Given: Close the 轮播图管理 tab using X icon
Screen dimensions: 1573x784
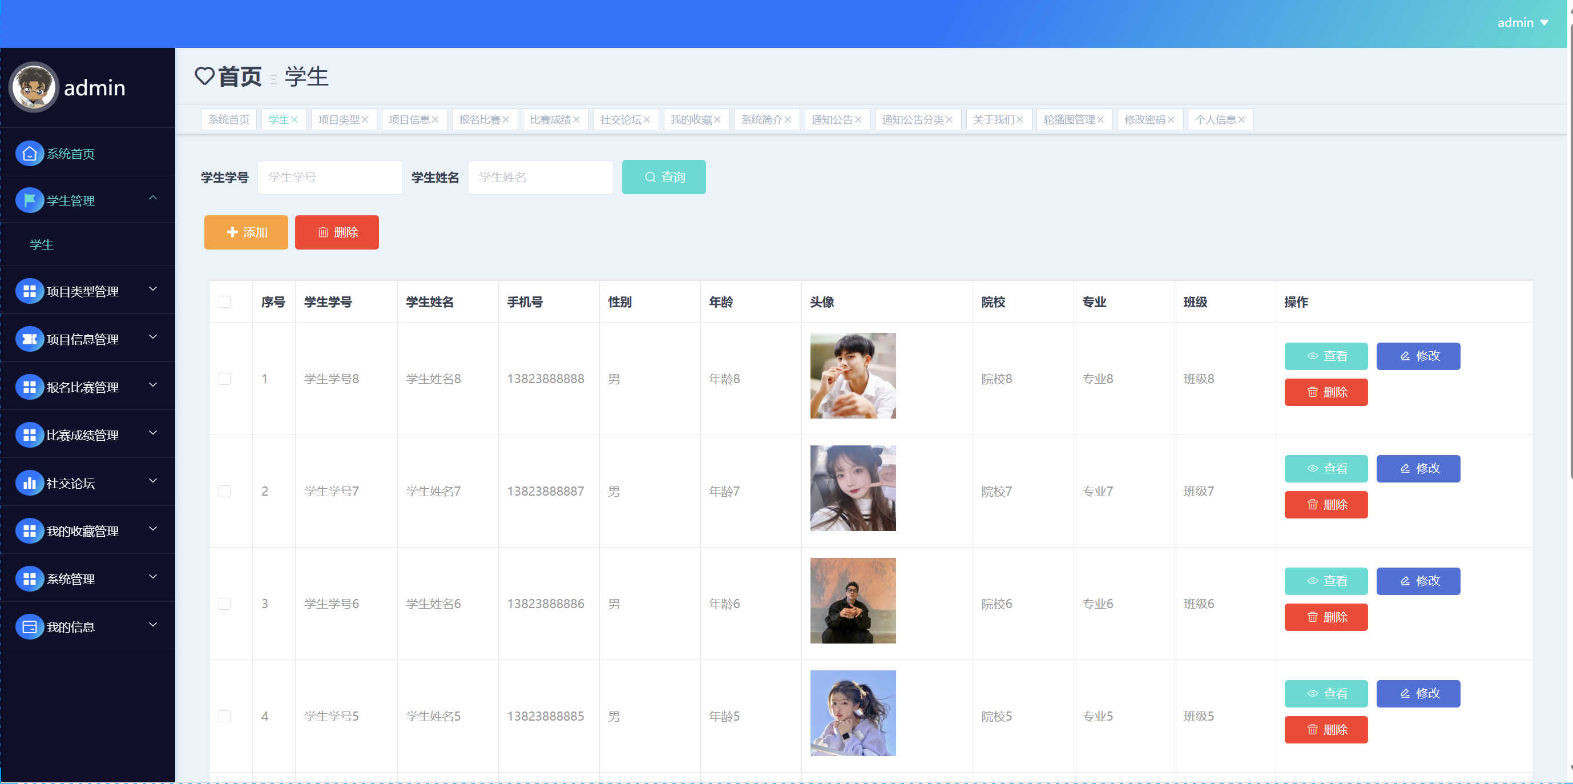Looking at the screenshot, I should coord(1100,120).
